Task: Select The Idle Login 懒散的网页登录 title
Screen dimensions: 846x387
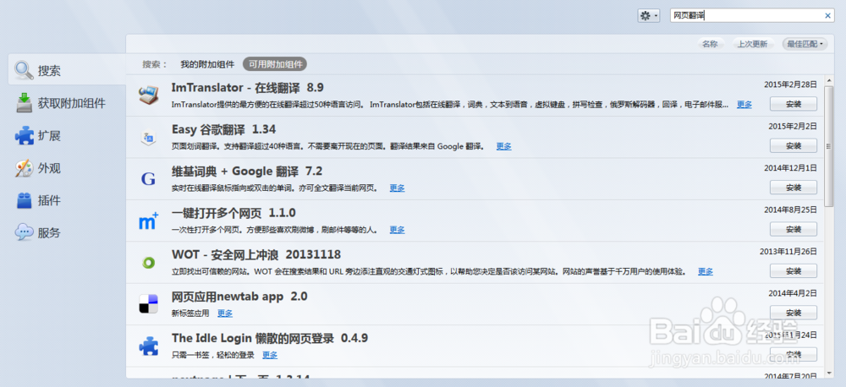Action: [x=270, y=338]
